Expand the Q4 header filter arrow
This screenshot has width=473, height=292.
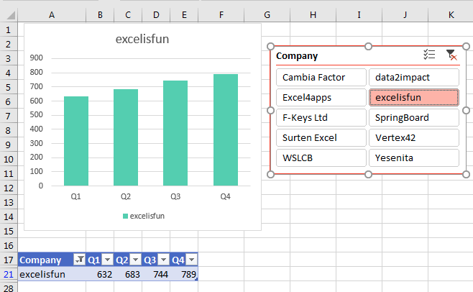(191, 260)
